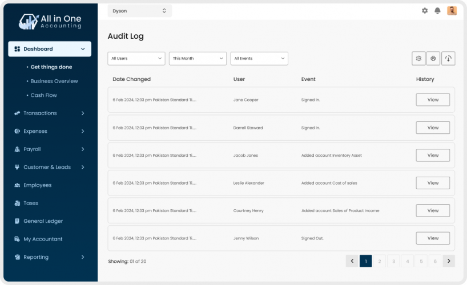Viewport: 467px width, 285px height.
Task: Expand the Reporting submenu chevron
Action: point(83,256)
